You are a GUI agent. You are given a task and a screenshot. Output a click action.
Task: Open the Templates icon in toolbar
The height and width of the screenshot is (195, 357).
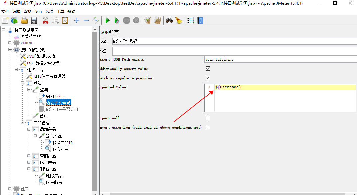click(x=15, y=21)
